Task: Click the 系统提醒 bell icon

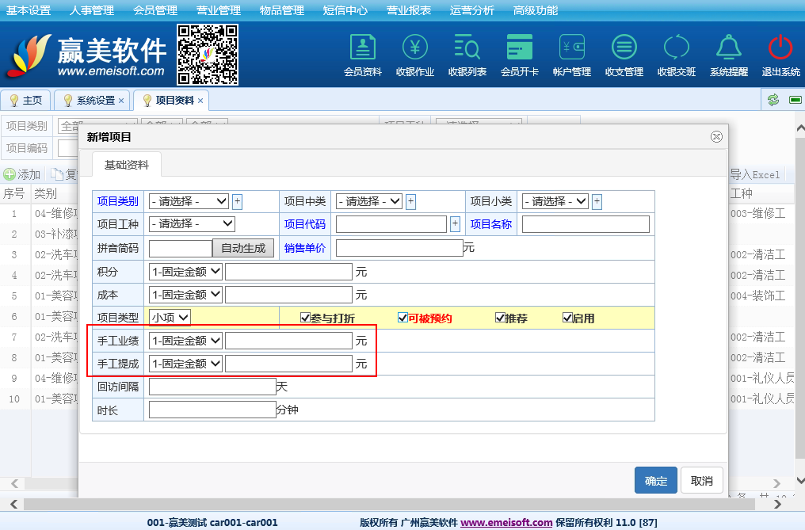Action: (x=728, y=48)
